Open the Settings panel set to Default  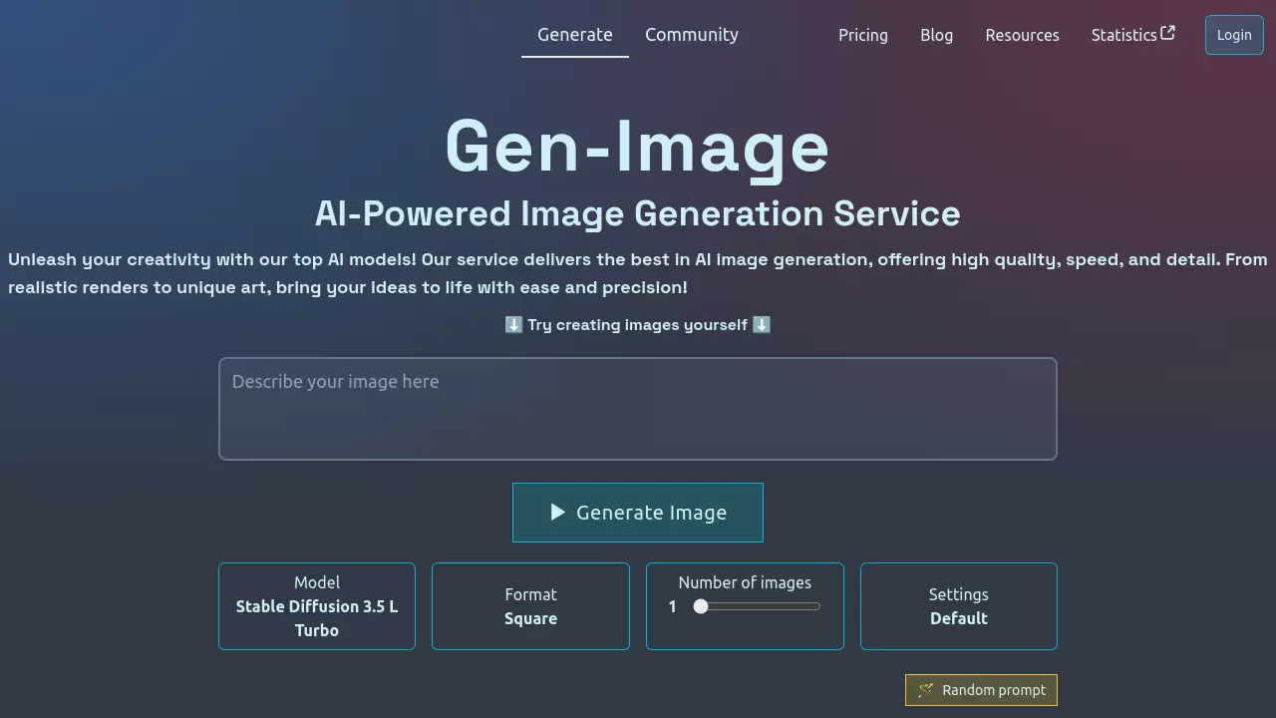coord(959,606)
